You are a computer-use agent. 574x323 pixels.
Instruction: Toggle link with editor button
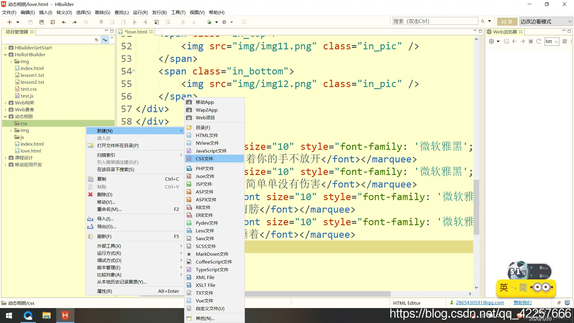105,40
